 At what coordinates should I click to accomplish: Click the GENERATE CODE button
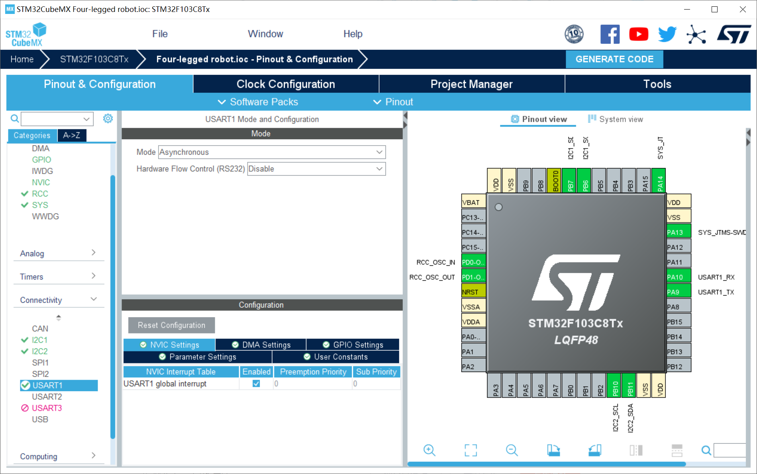[x=614, y=59]
